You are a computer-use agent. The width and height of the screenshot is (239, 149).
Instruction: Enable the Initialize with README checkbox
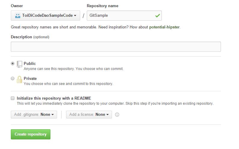click(13, 98)
